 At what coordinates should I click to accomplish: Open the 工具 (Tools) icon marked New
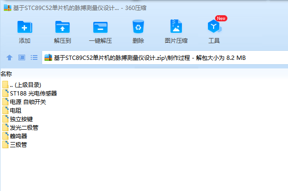coord(215,27)
